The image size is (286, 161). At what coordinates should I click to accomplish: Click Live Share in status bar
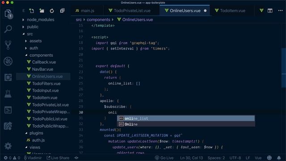(x=58, y=158)
